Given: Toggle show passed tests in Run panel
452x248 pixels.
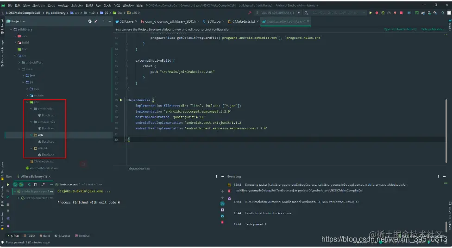Looking at the screenshot, I should [15, 184].
